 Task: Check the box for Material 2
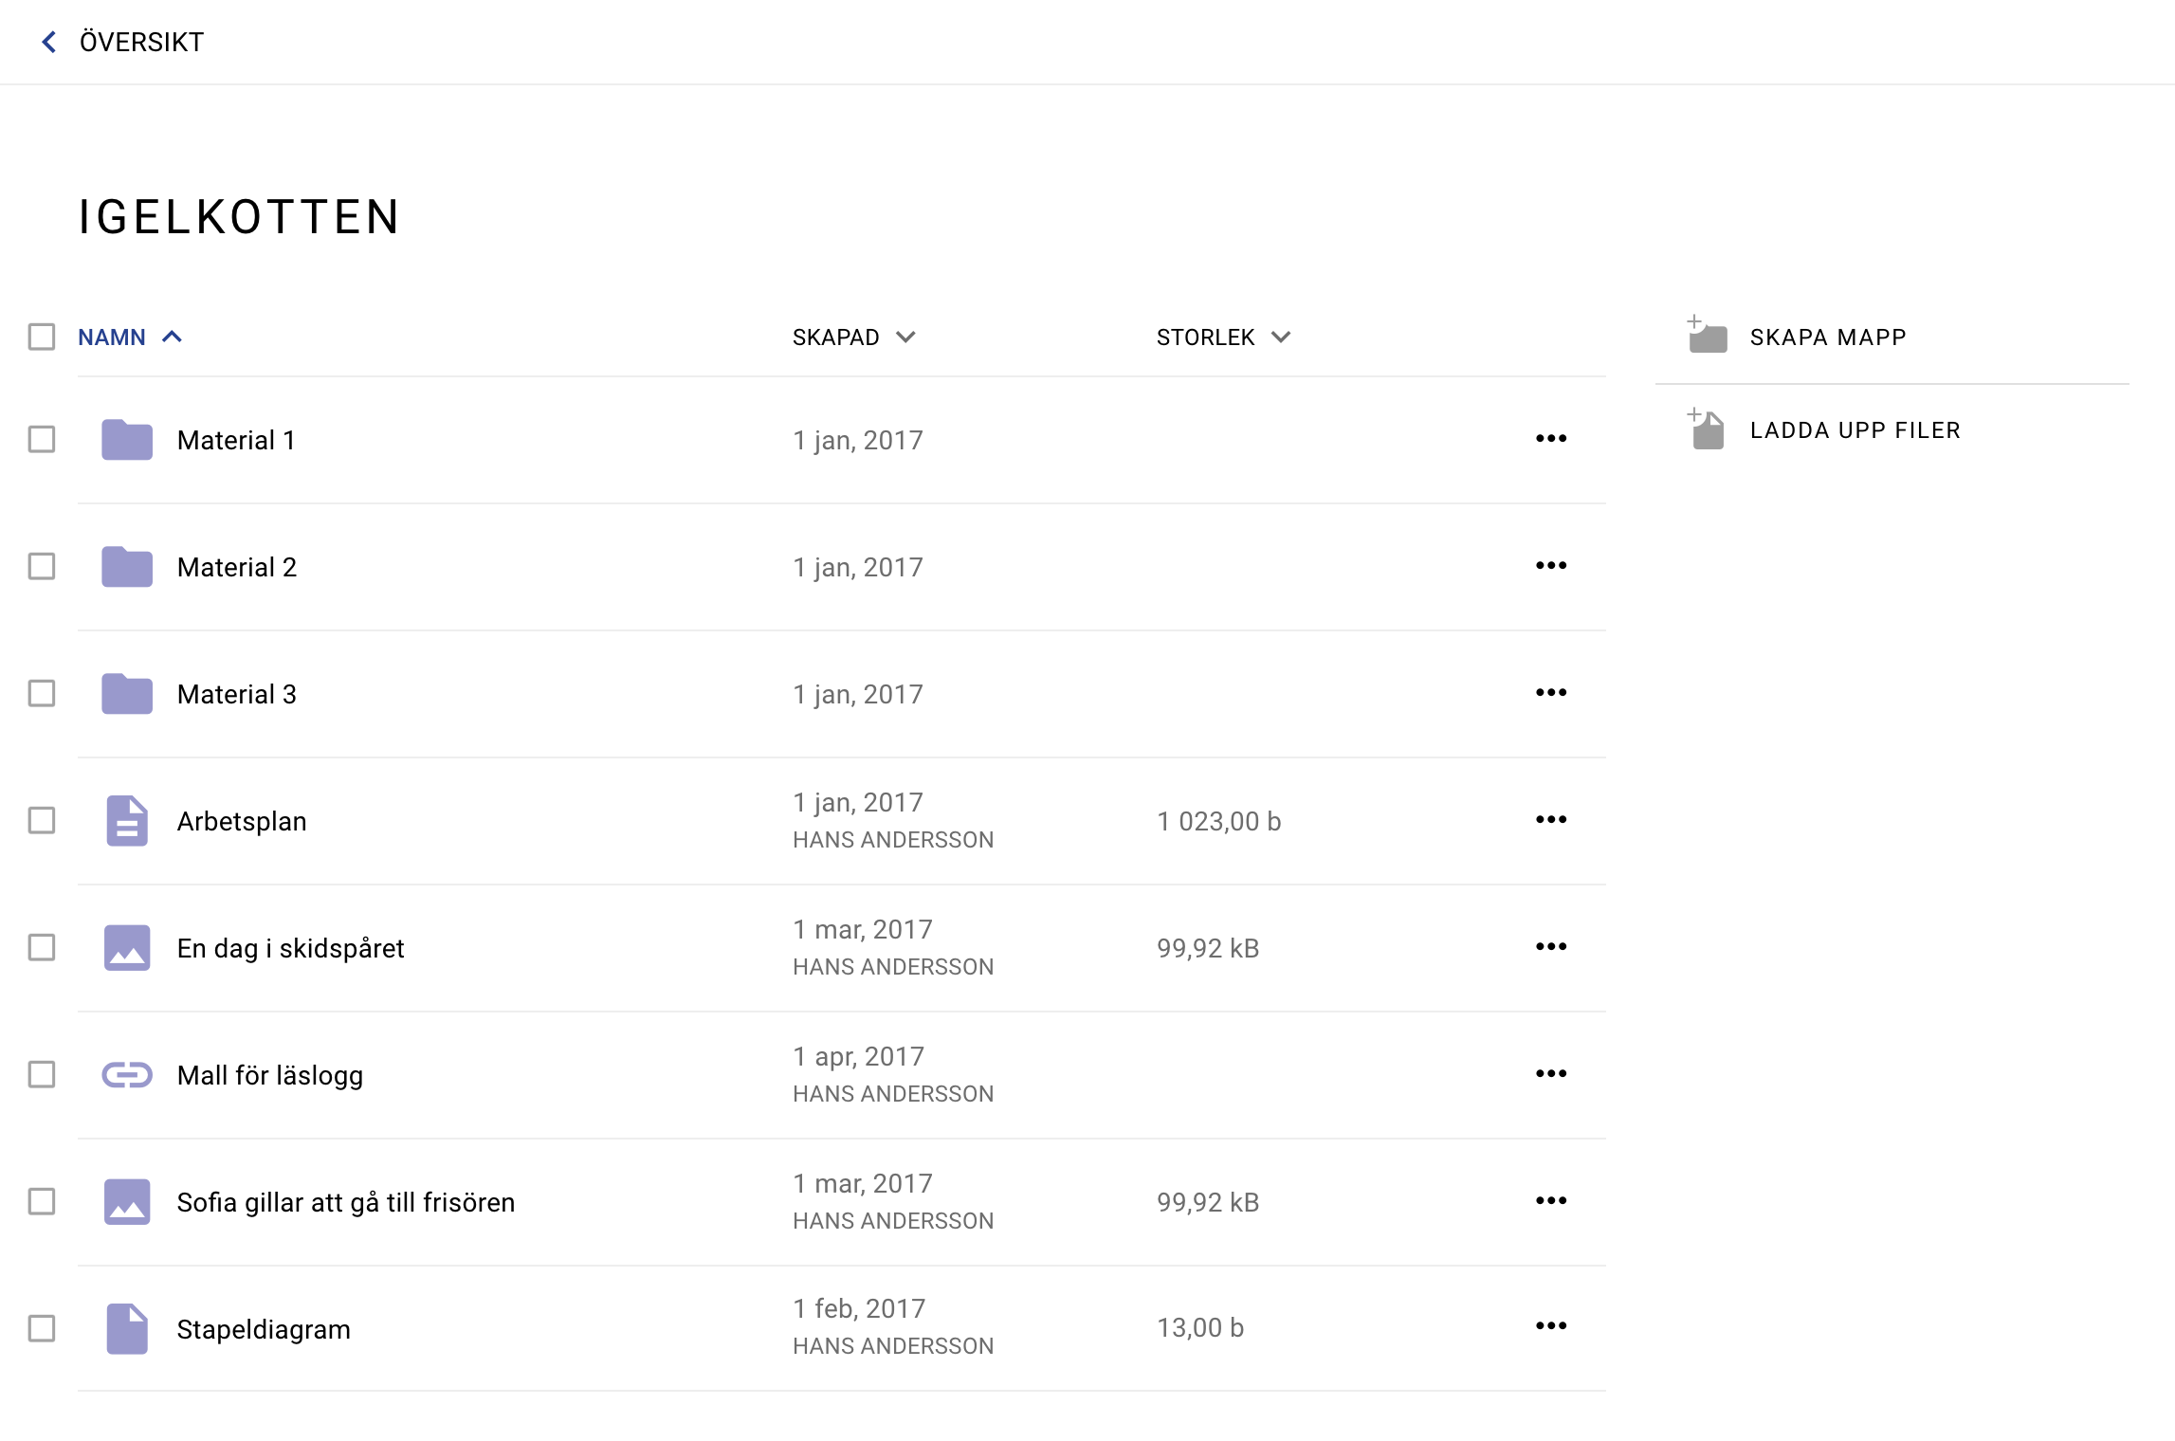(x=42, y=566)
